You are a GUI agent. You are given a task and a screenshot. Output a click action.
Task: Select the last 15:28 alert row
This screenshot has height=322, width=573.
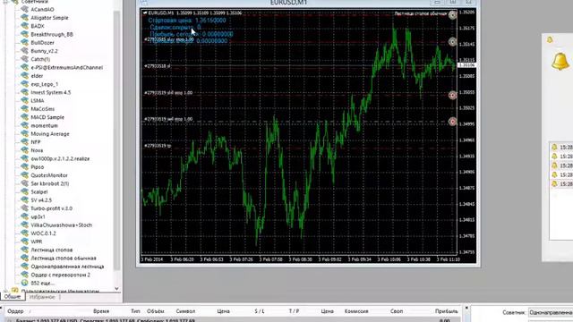click(561, 184)
